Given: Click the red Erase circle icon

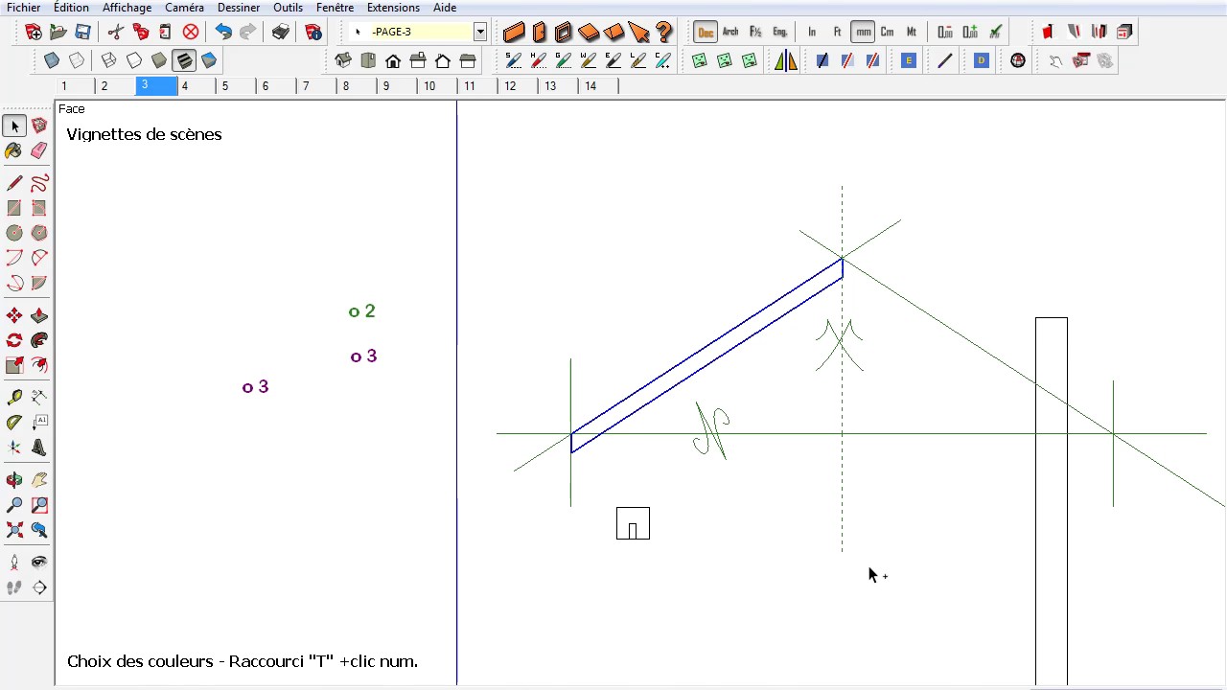Looking at the screenshot, I should 191,32.
